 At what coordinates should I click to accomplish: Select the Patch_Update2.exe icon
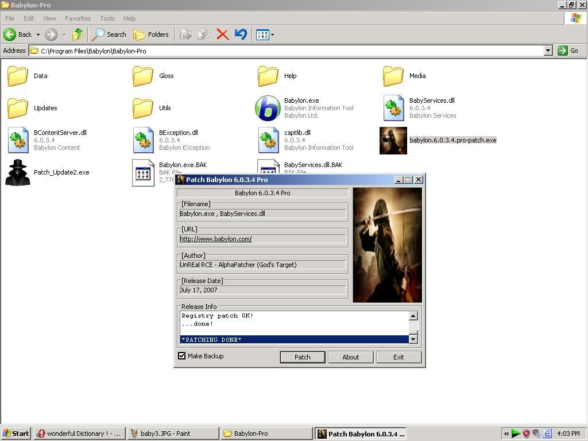18,172
